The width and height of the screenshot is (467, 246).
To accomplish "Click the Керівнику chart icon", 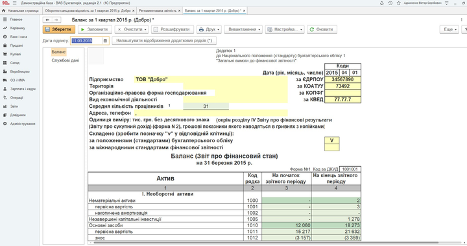I will point(5,28).
